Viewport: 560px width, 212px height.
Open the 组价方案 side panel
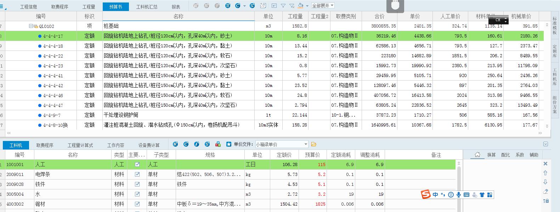555,105
